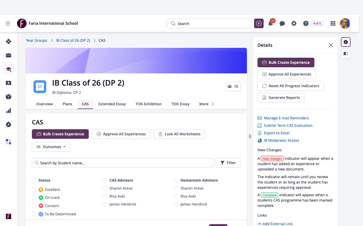Open the cube sidebar icon
This screenshot has height=226, width=363.
9,97
